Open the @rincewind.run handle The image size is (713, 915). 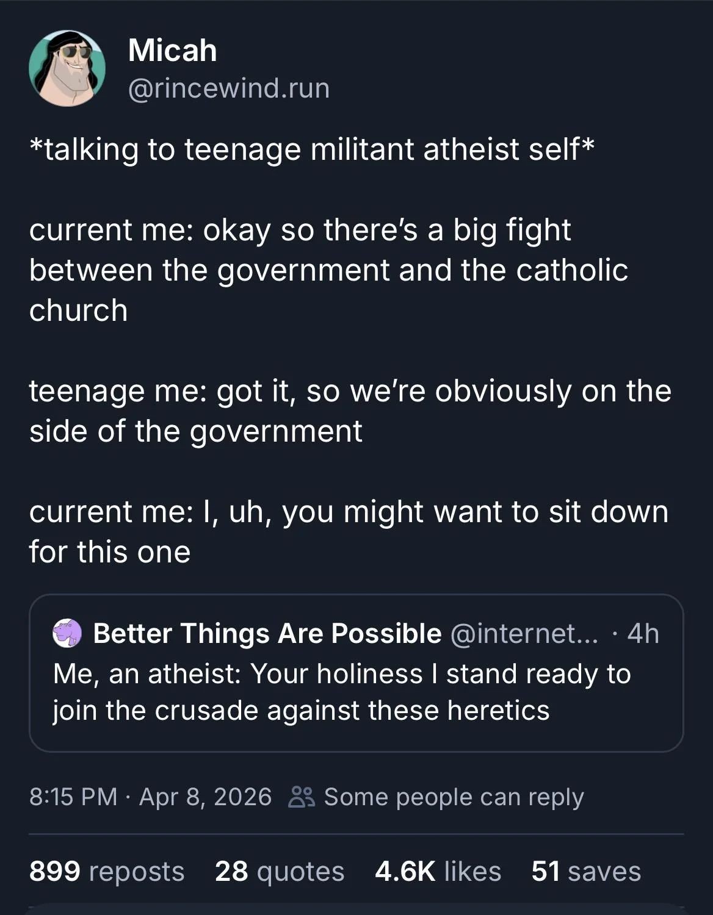(229, 88)
